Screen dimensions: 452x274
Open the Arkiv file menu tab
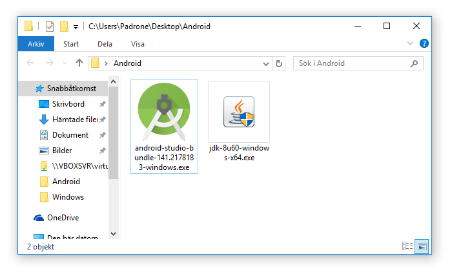(36, 44)
